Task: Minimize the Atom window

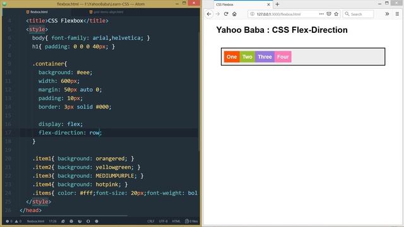Action: (x=177, y=3)
